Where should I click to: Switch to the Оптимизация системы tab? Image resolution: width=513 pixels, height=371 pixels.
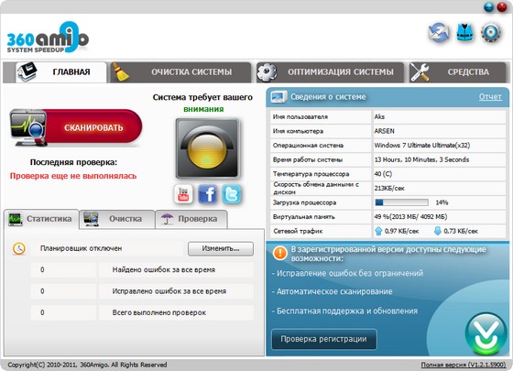(330, 72)
